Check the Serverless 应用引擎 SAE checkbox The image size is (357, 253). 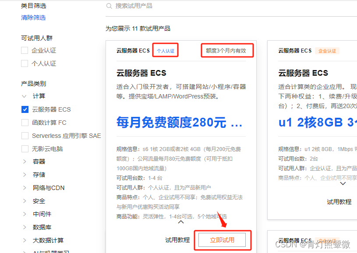click(x=25, y=136)
